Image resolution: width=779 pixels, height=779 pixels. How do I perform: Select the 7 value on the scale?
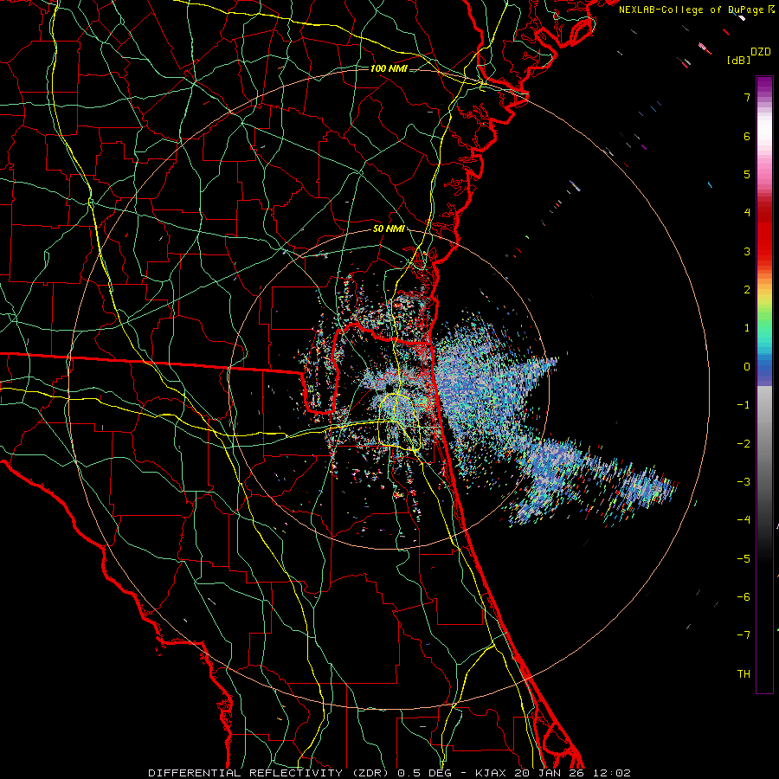coord(747,97)
